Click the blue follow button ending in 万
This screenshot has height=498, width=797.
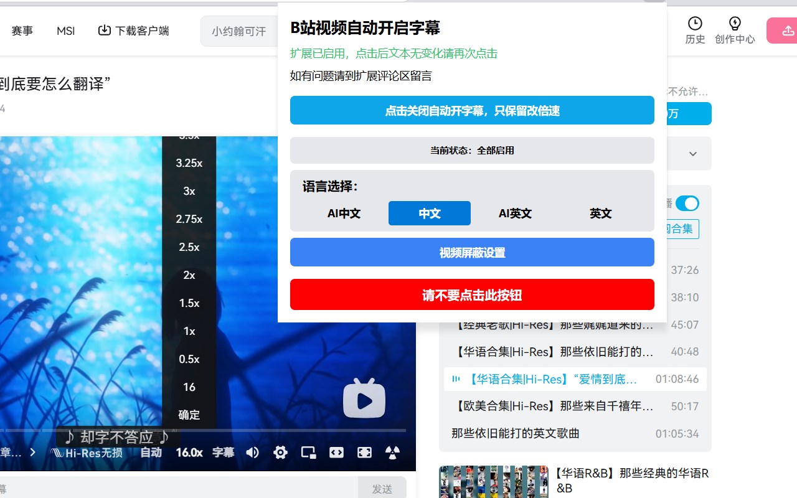point(689,113)
